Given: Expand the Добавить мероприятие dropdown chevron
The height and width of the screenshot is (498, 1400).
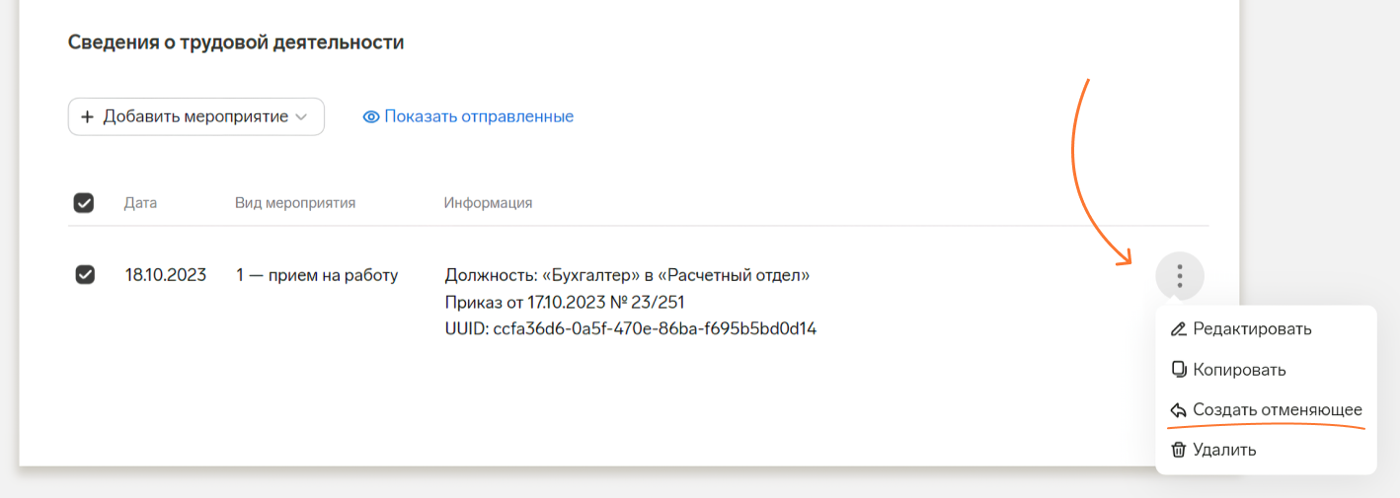Looking at the screenshot, I should [302, 116].
